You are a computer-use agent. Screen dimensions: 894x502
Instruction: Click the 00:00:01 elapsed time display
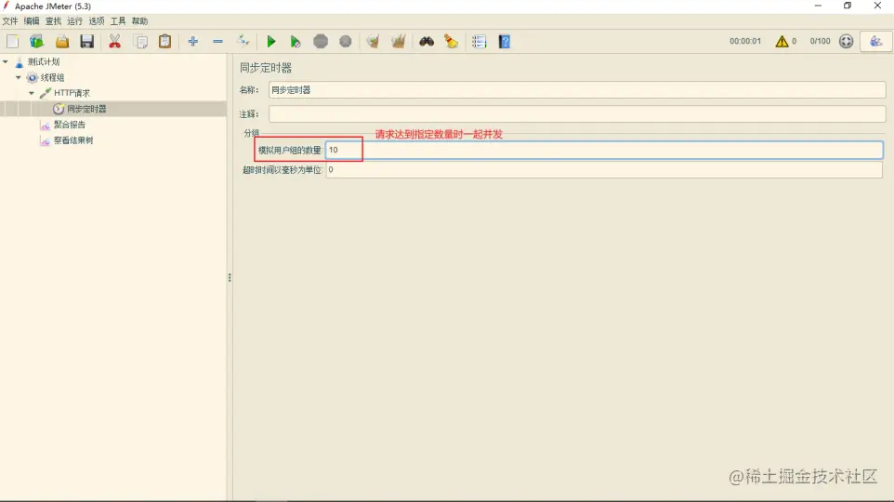(x=745, y=41)
